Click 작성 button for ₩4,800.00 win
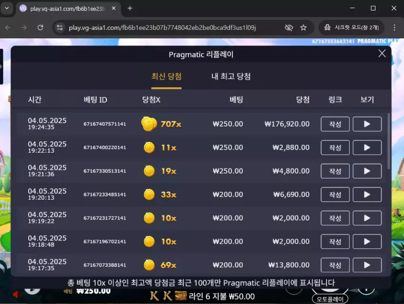This screenshot has height=304, width=404. (335, 171)
